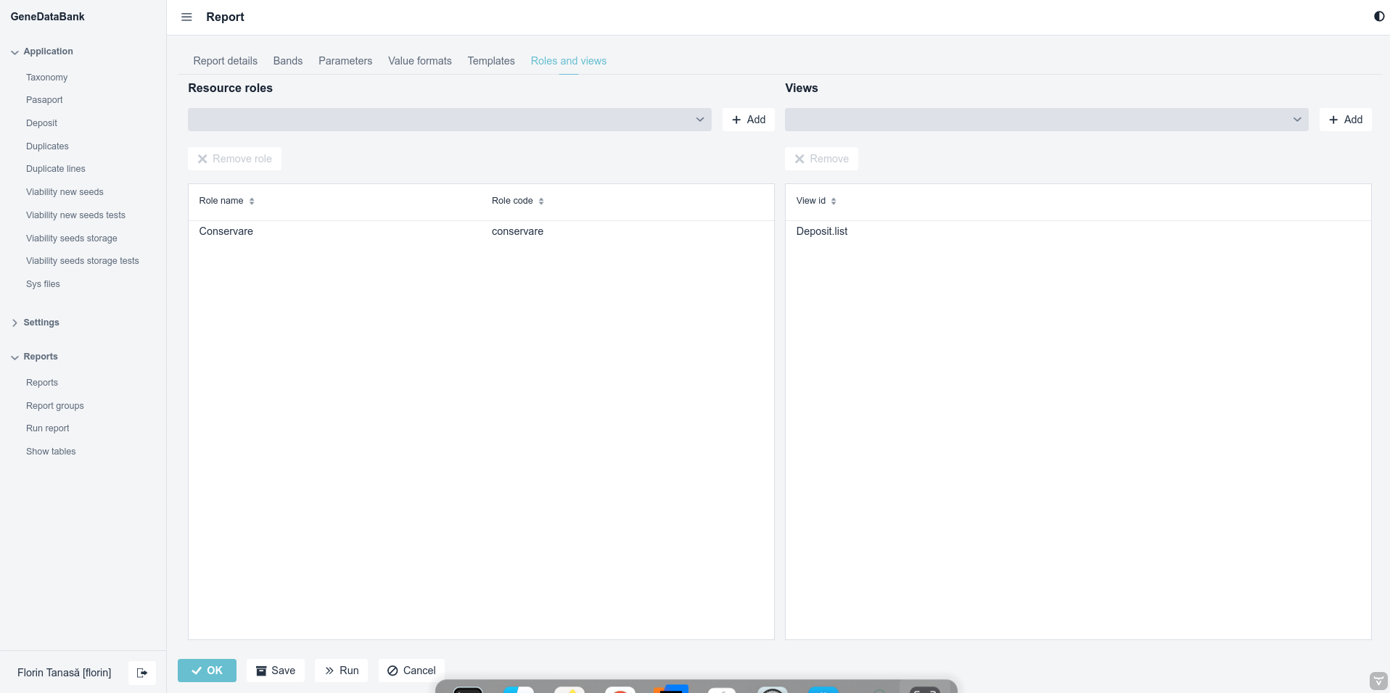
Task: Click the 'conservare' role code cell
Action: [x=517, y=231]
